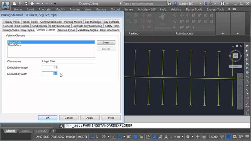Toggle annotation visibility blue icon on status bar

[x=154, y=137]
